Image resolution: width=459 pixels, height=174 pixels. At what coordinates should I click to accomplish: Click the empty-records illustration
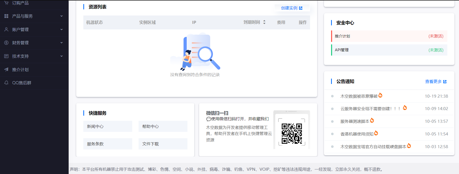click(x=195, y=52)
